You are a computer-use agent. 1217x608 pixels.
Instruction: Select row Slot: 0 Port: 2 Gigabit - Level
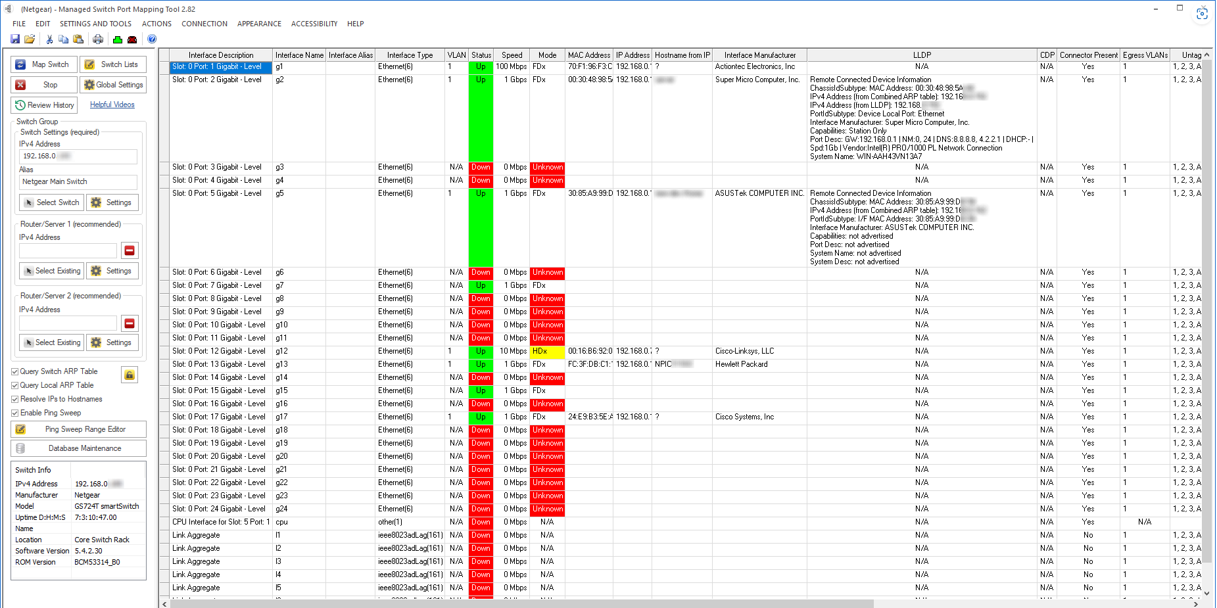[x=221, y=118]
